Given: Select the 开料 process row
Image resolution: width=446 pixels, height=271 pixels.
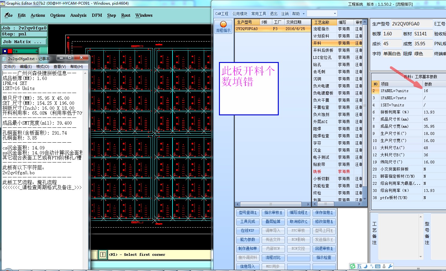Looking at the screenshot, I should 337,43.
